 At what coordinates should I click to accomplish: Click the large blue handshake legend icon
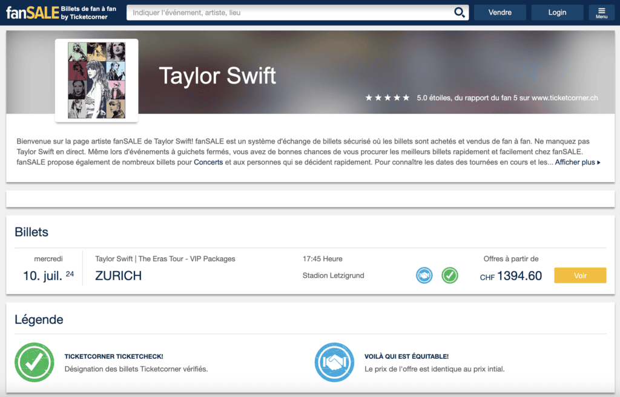(x=334, y=362)
